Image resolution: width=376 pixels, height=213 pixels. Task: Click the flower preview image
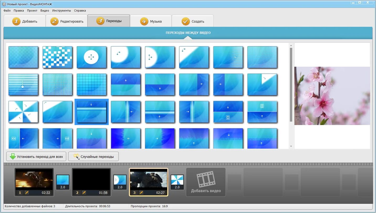tap(332, 96)
